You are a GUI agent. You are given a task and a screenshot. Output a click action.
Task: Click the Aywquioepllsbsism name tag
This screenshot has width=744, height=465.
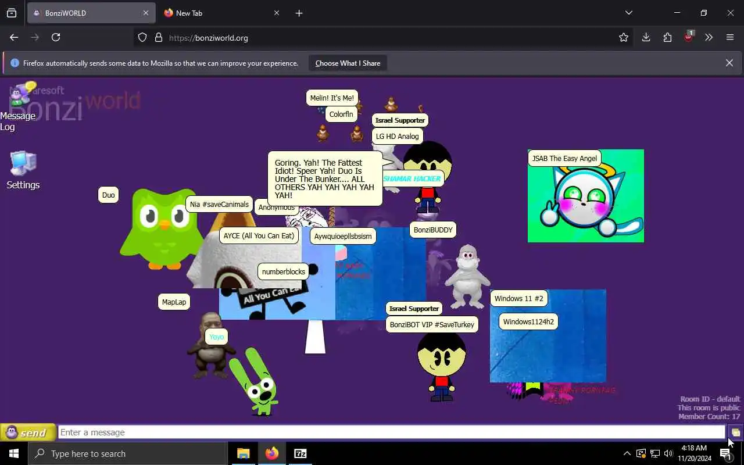[x=343, y=236]
